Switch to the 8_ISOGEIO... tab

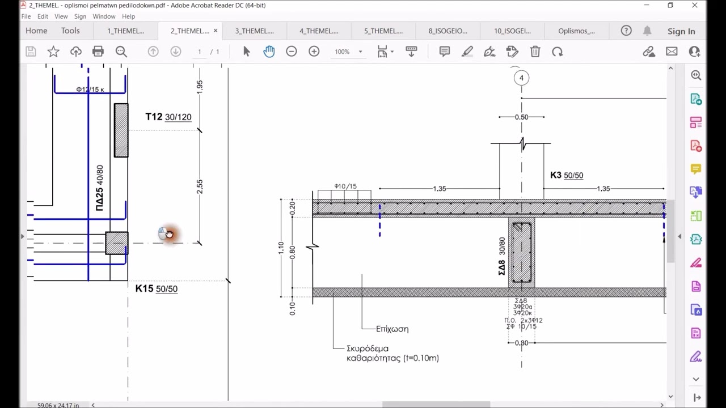point(448,31)
